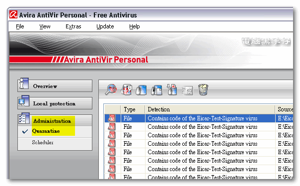Click the Overview info icon in sidebar
This screenshot has width=300, height=186.
pyautogui.click(x=24, y=84)
